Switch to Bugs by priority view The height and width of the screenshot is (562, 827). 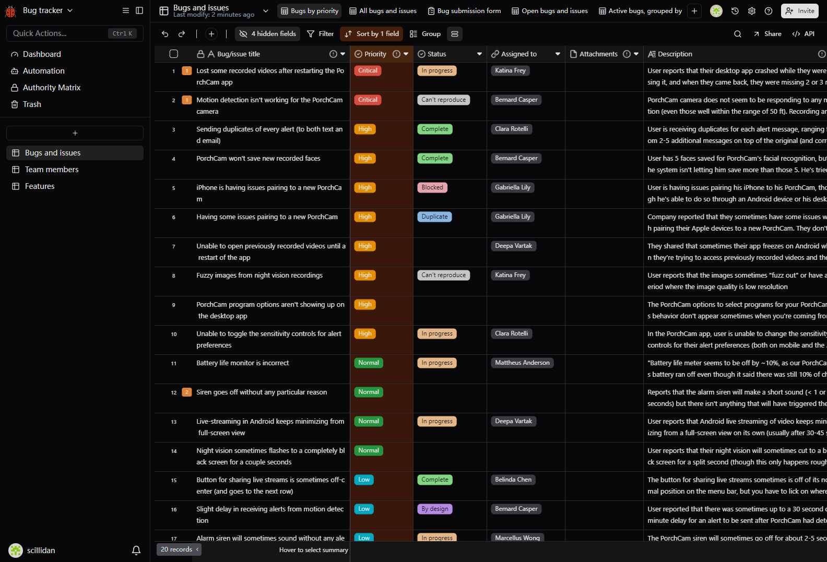tap(310, 11)
